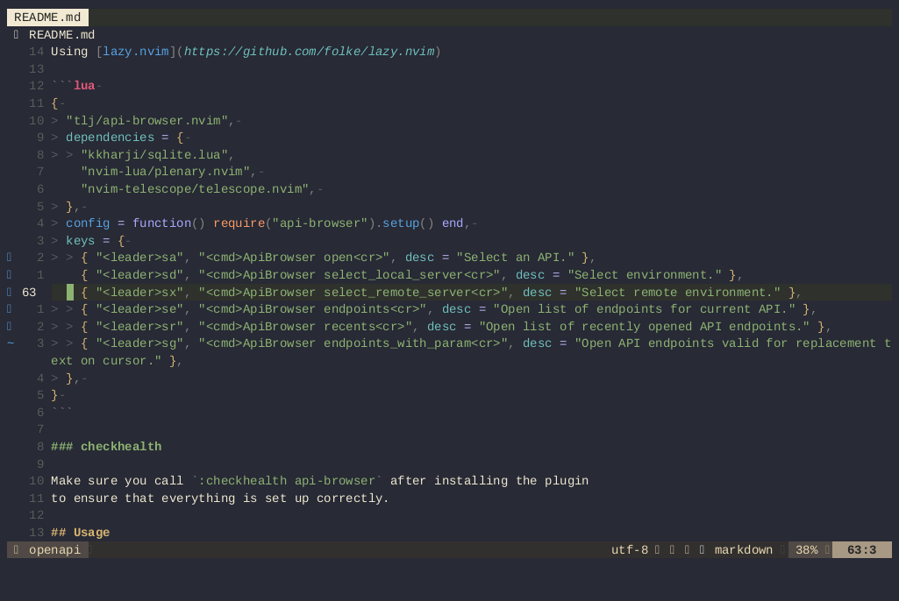
Task: Click the `:checkhealth api-browser` inline code
Action: point(288,481)
